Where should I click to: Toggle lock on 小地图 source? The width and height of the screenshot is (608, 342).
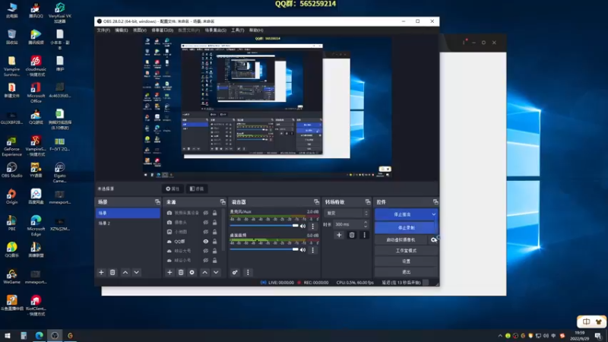point(215,232)
